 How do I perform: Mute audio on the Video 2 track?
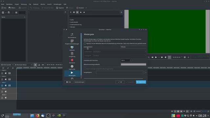click(6, 79)
